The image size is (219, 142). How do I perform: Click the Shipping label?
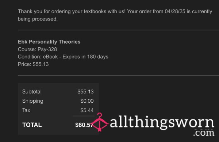point(33,101)
